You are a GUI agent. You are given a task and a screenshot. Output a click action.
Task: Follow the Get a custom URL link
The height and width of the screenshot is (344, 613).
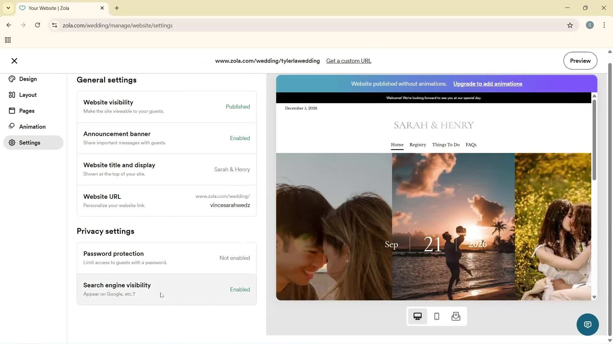pos(348,61)
